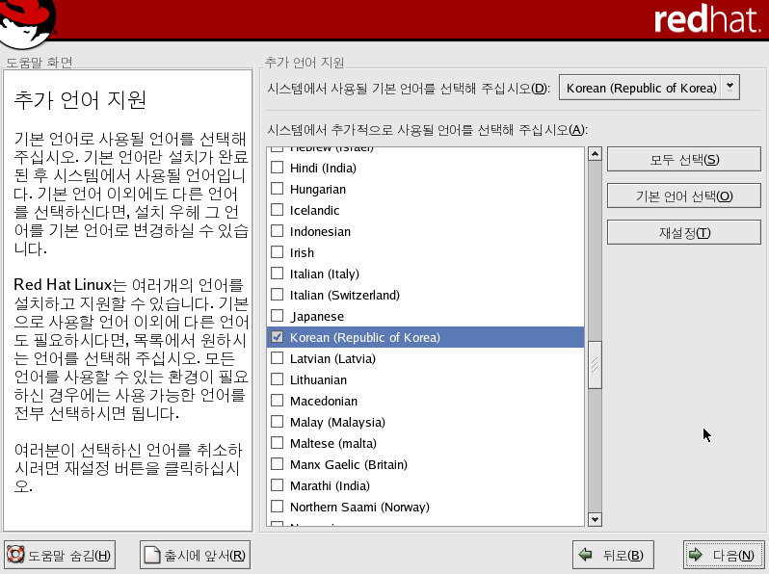Click the language list scrollbar thumb
Image resolution: width=769 pixels, height=574 pixels.
tap(595, 365)
